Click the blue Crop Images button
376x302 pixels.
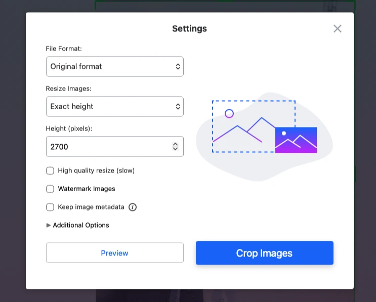coord(264,253)
